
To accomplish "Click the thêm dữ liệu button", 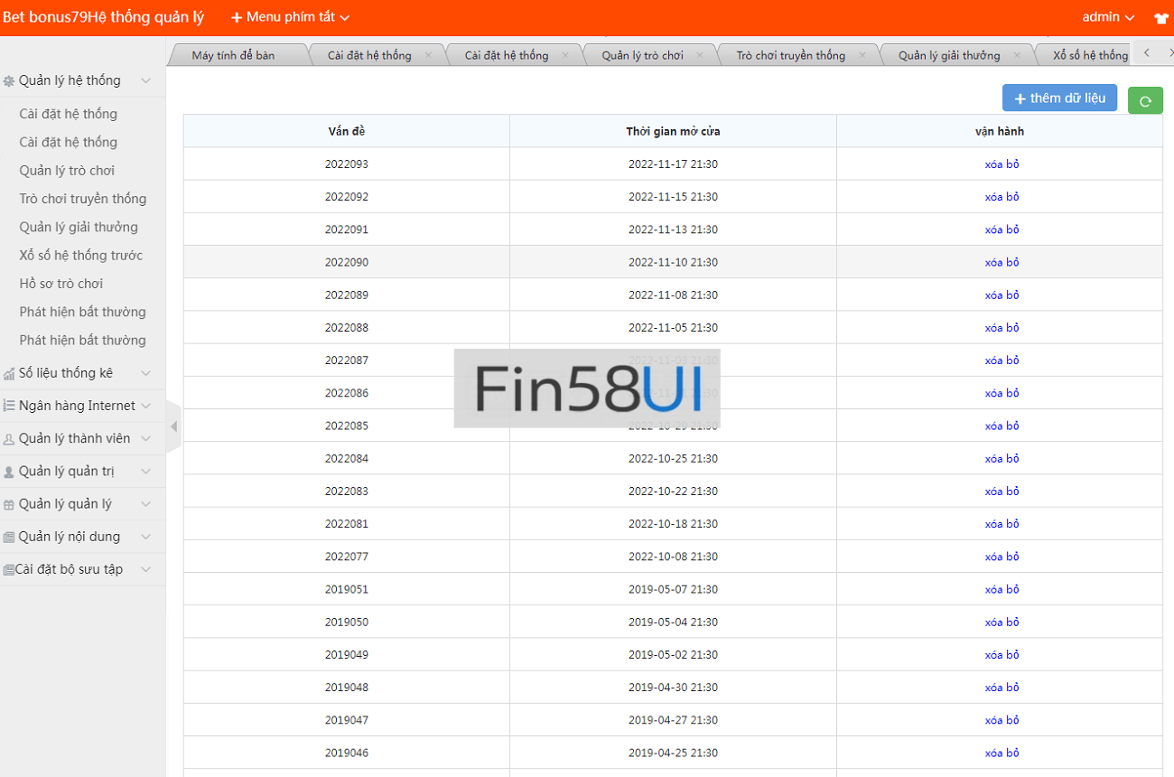I will 1059,98.
